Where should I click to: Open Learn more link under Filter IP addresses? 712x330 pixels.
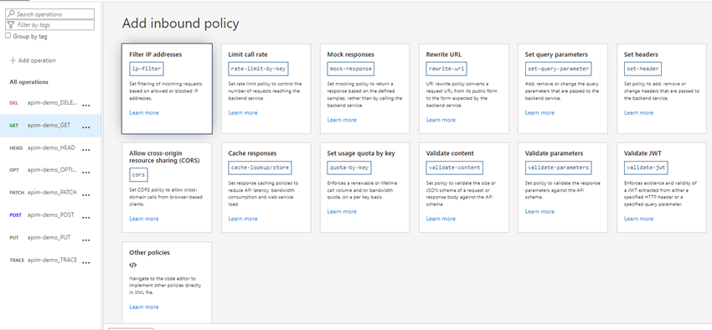pos(144,112)
